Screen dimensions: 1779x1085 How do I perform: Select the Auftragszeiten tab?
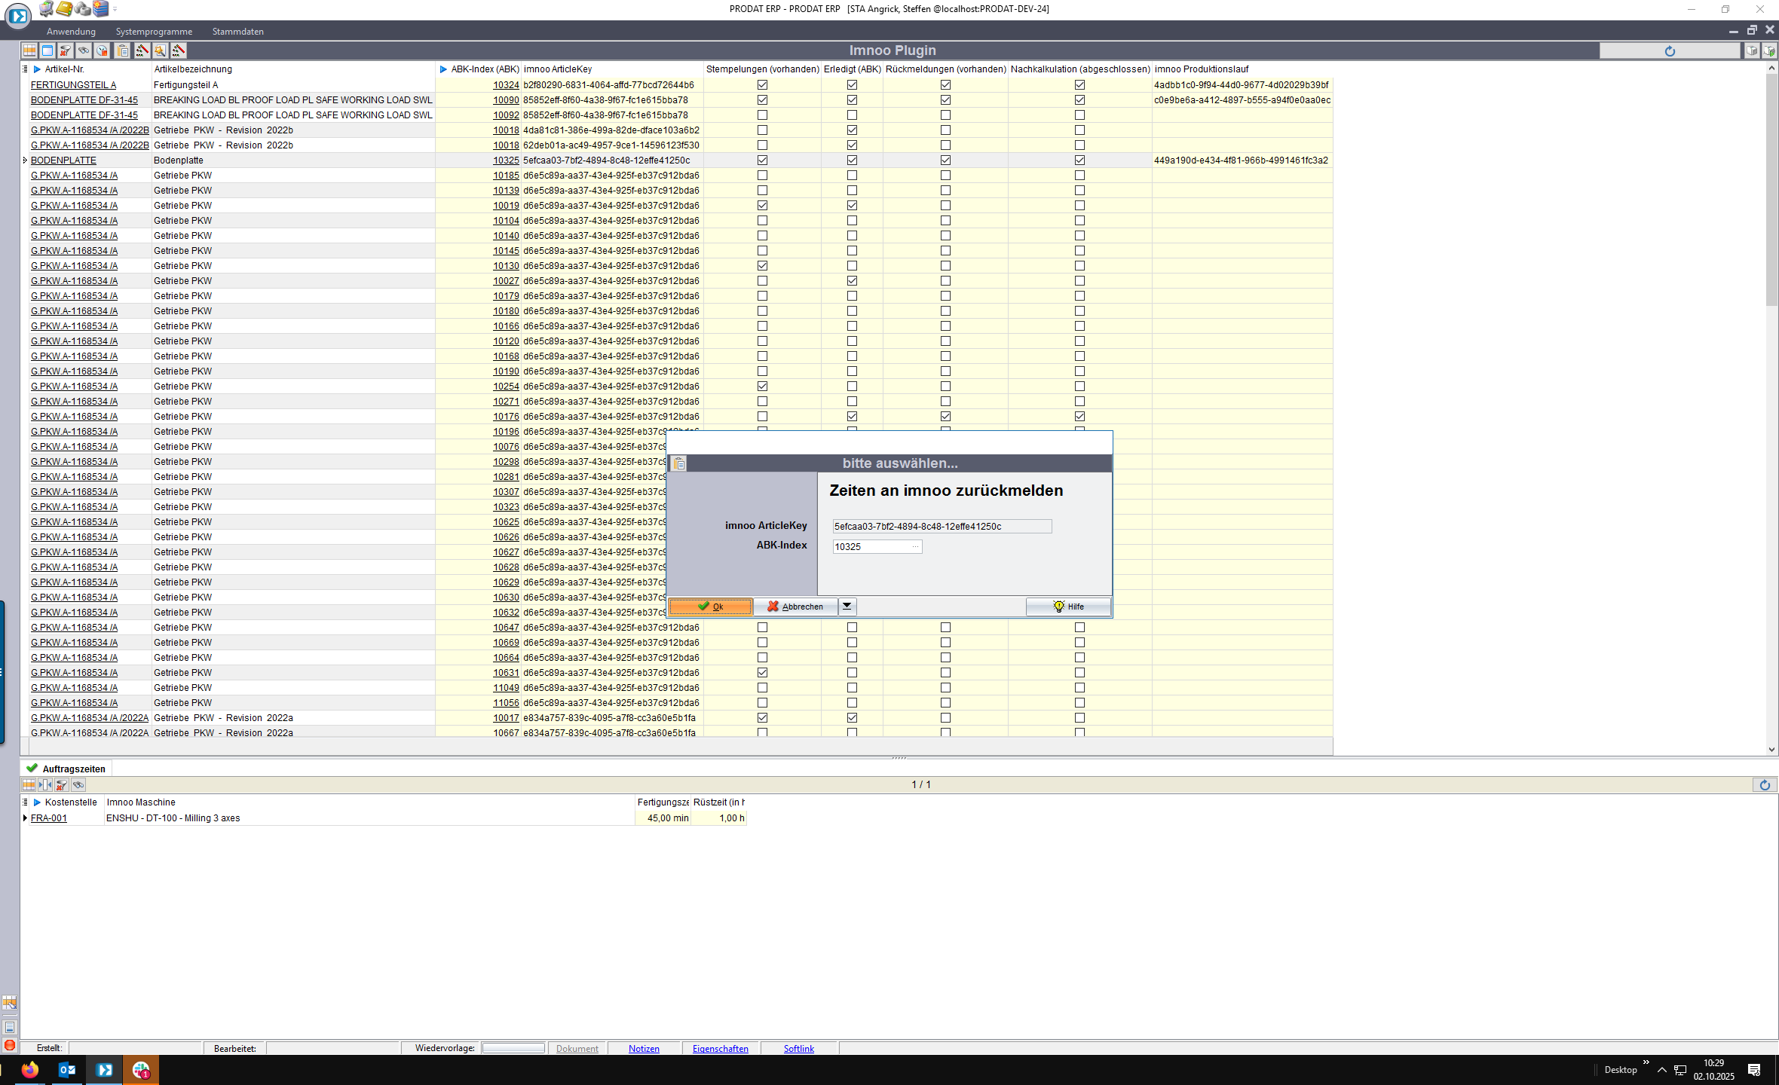(x=73, y=769)
